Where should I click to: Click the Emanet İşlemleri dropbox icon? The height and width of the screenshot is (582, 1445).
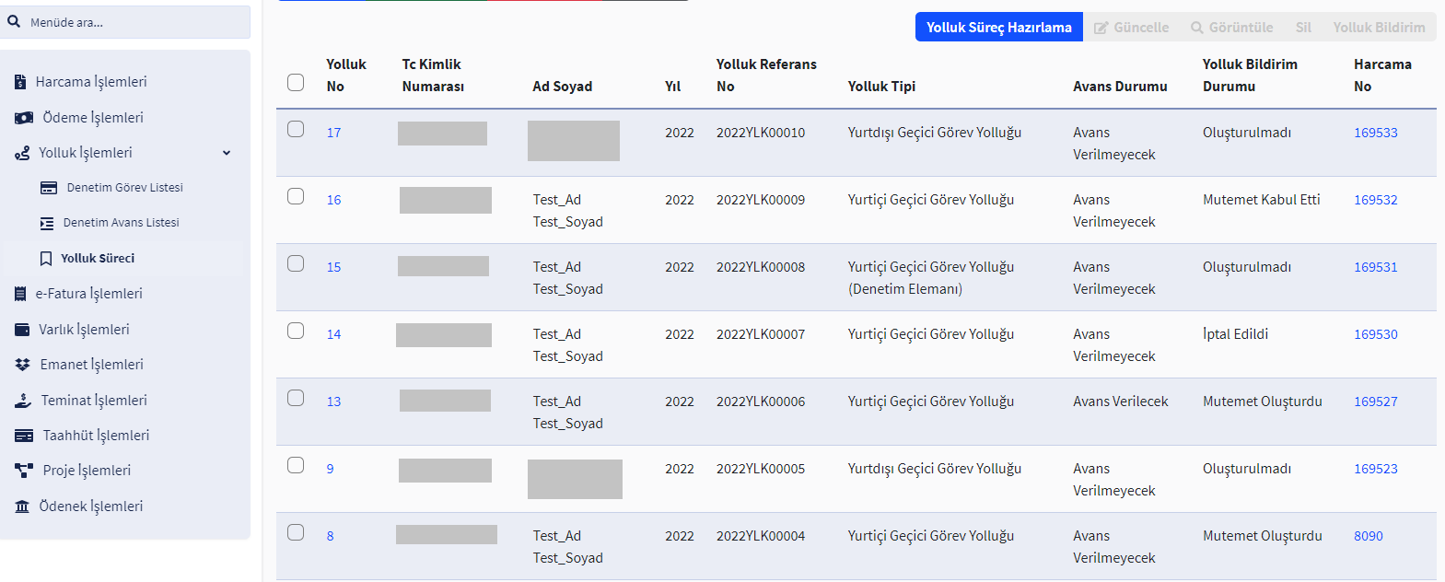(23, 365)
